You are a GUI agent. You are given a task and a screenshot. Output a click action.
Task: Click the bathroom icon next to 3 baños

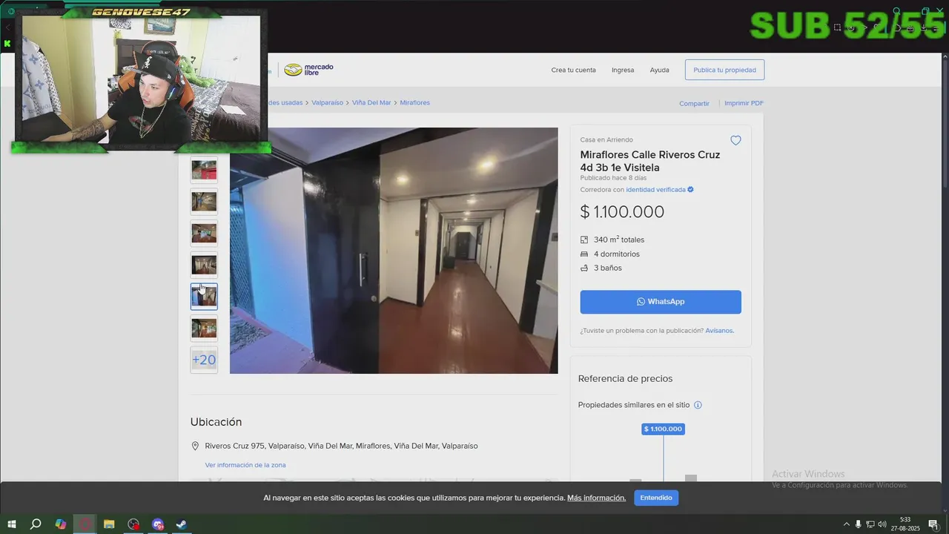[x=584, y=268]
